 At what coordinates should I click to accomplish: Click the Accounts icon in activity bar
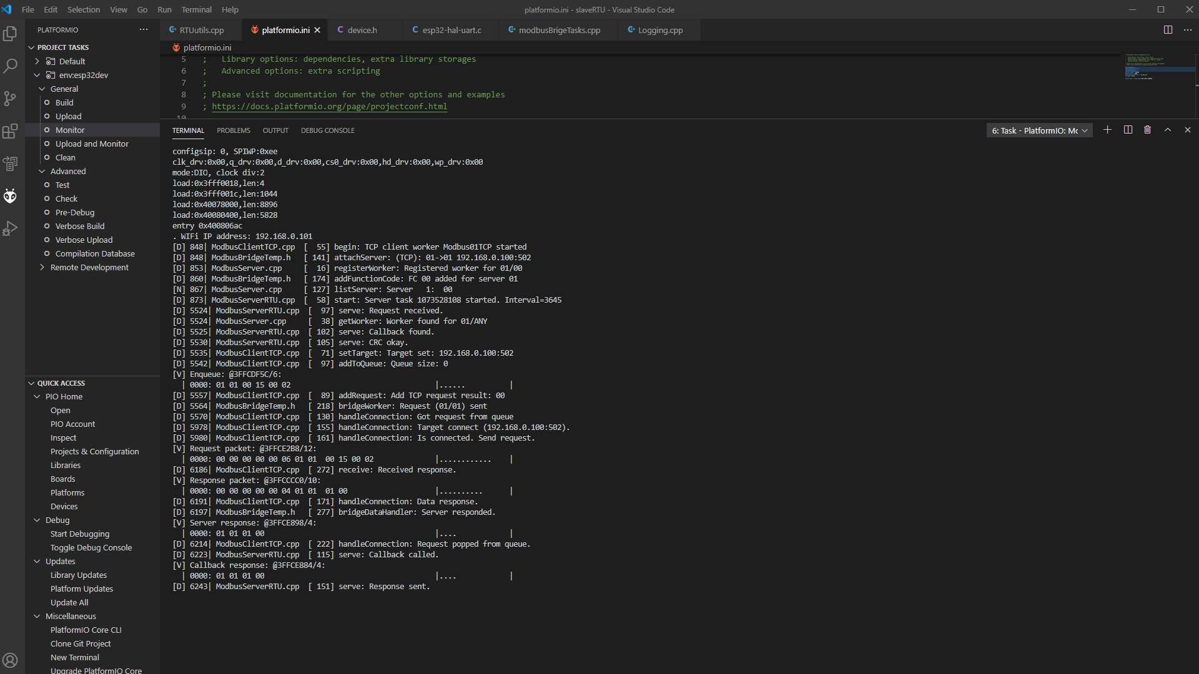click(x=10, y=660)
